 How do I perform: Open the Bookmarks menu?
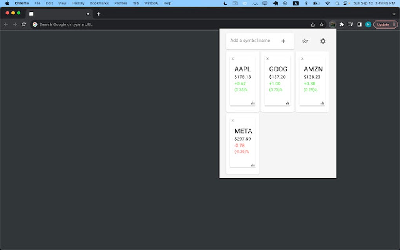[99, 3]
